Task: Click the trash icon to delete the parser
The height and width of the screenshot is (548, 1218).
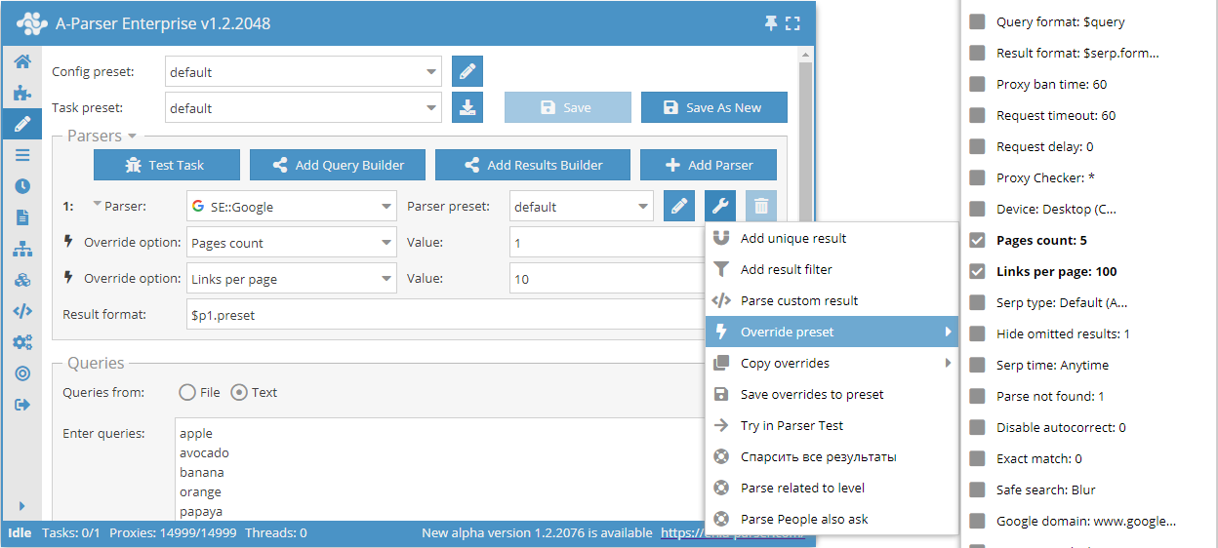Action: tap(762, 207)
